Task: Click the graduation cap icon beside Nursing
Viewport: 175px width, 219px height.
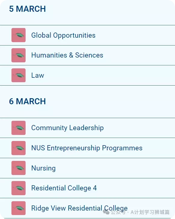Action: (18, 168)
